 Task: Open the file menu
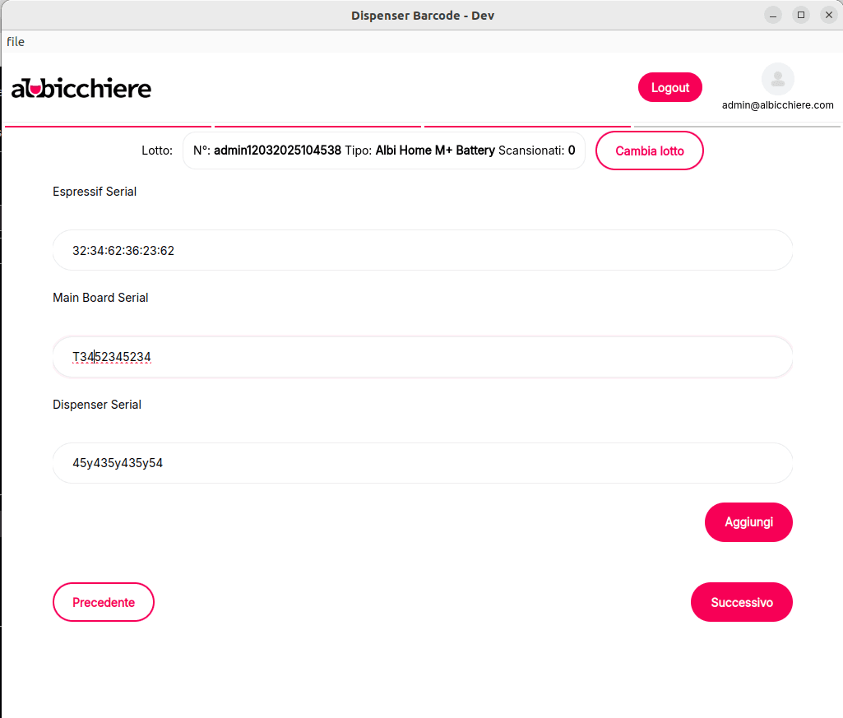click(16, 42)
